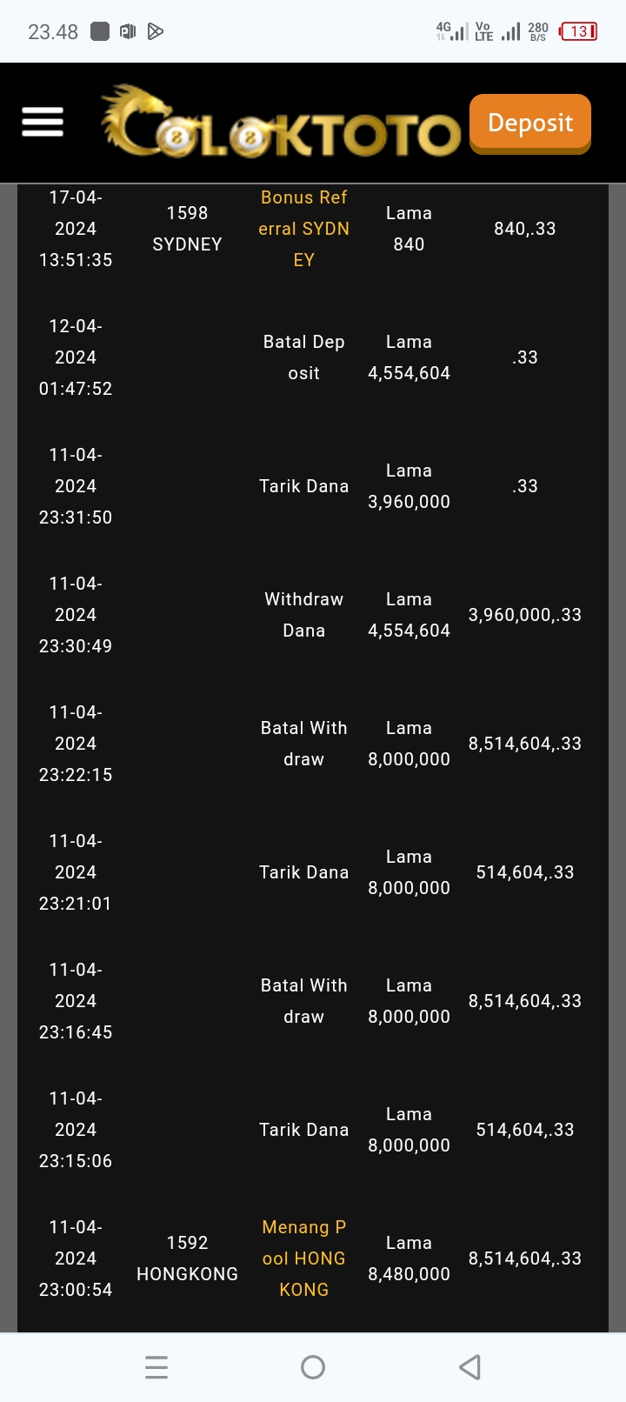The width and height of the screenshot is (626, 1402).
Task: Tap Android home circle icon
Action: coord(313,1367)
